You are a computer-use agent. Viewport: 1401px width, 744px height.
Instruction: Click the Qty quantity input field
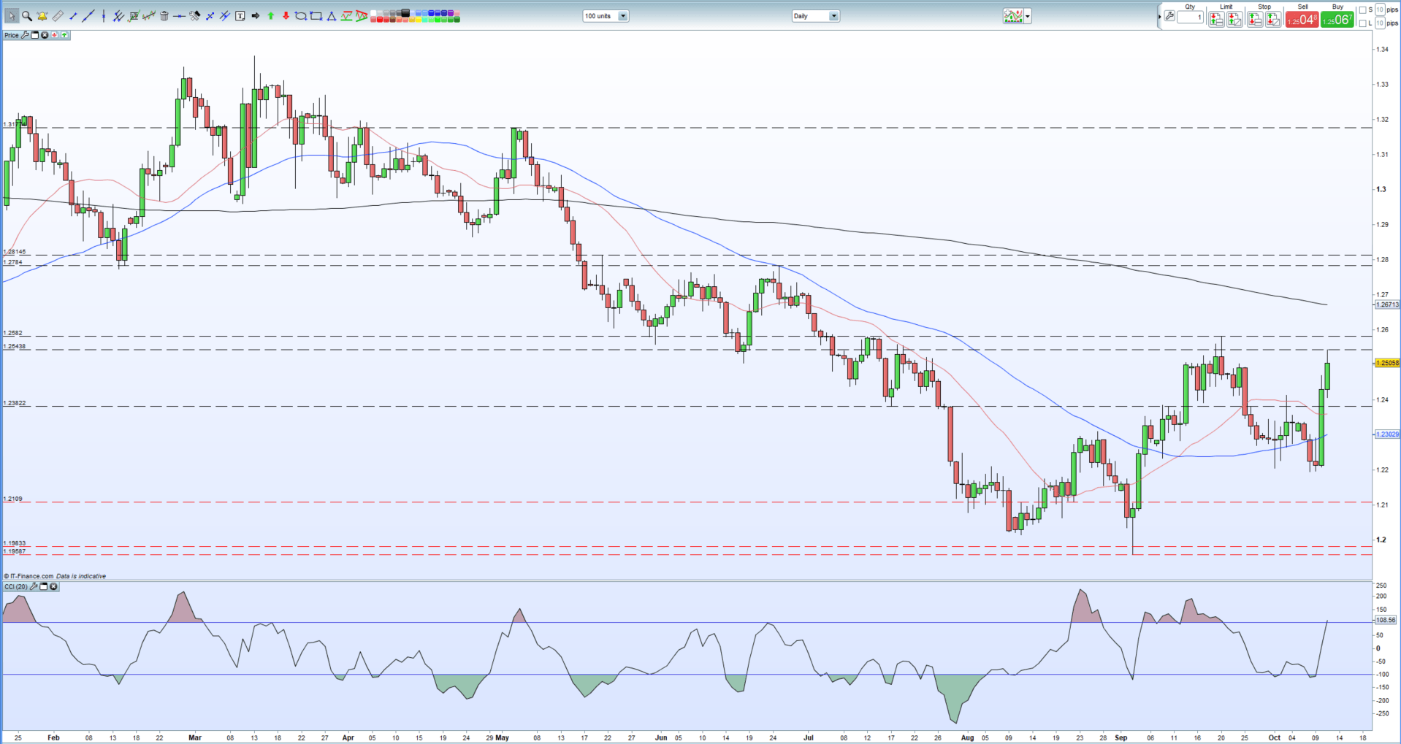pos(1190,17)
